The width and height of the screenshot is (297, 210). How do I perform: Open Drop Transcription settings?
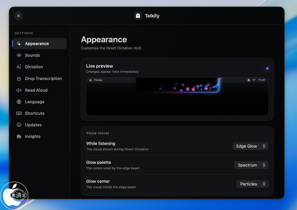pyautogui.click(x=39, y=79)
